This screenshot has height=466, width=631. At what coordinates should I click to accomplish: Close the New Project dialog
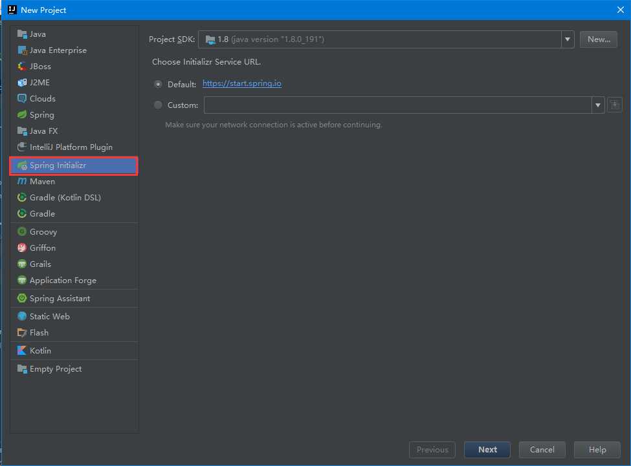(621, 10)
